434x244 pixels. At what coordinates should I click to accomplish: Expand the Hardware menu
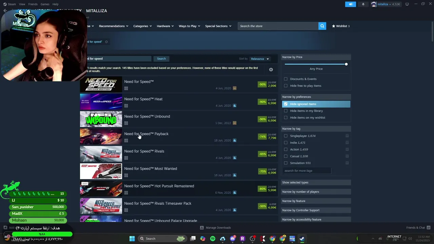[x=165, y=26]
